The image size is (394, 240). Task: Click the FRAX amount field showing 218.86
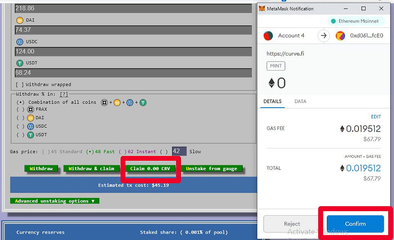[133, 8]
